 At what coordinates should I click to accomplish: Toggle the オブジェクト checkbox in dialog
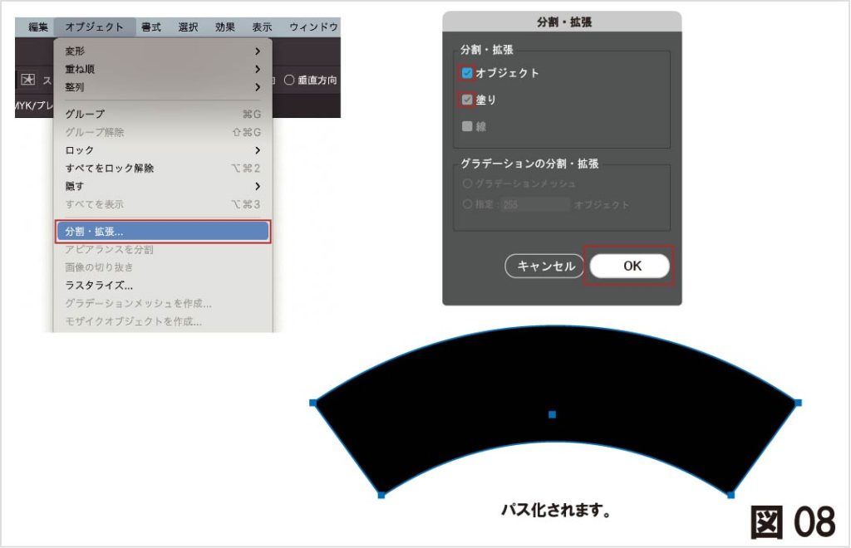(468, 73)
